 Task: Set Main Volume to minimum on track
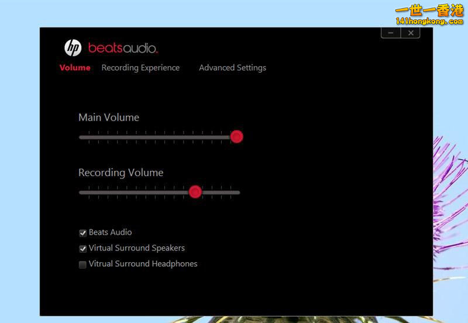point(80,137)
